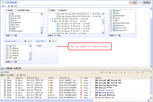Viewport: 153px width, 102px height.
Task: Click the pencil edit icon in 工作项 toolbar
Action: 107,72
